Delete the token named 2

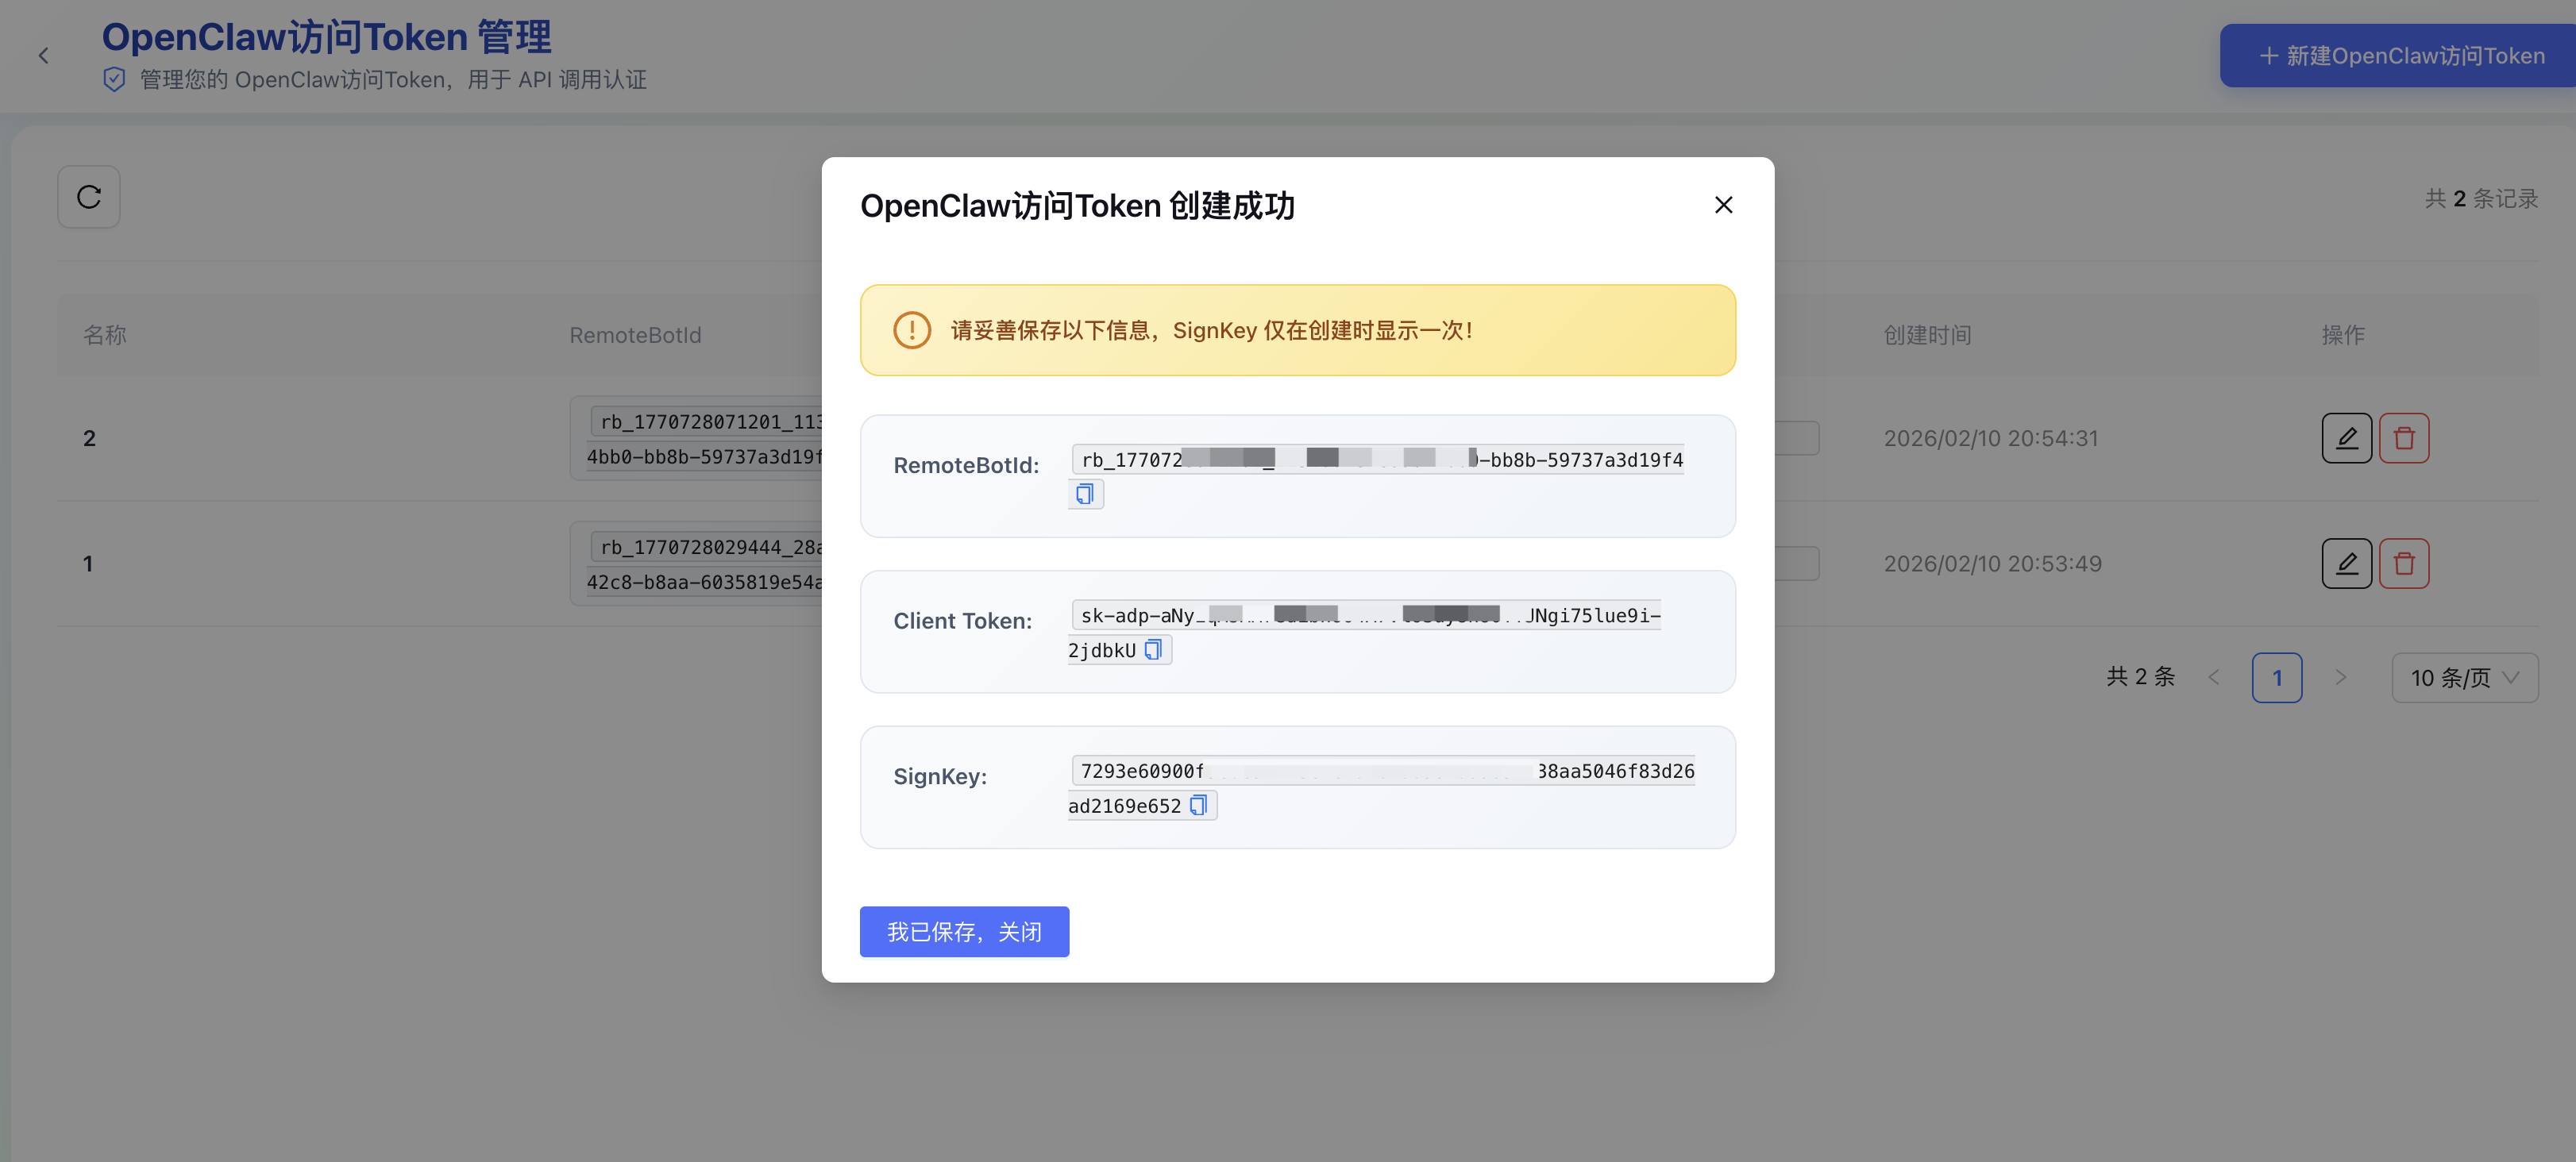(2404, 437)
